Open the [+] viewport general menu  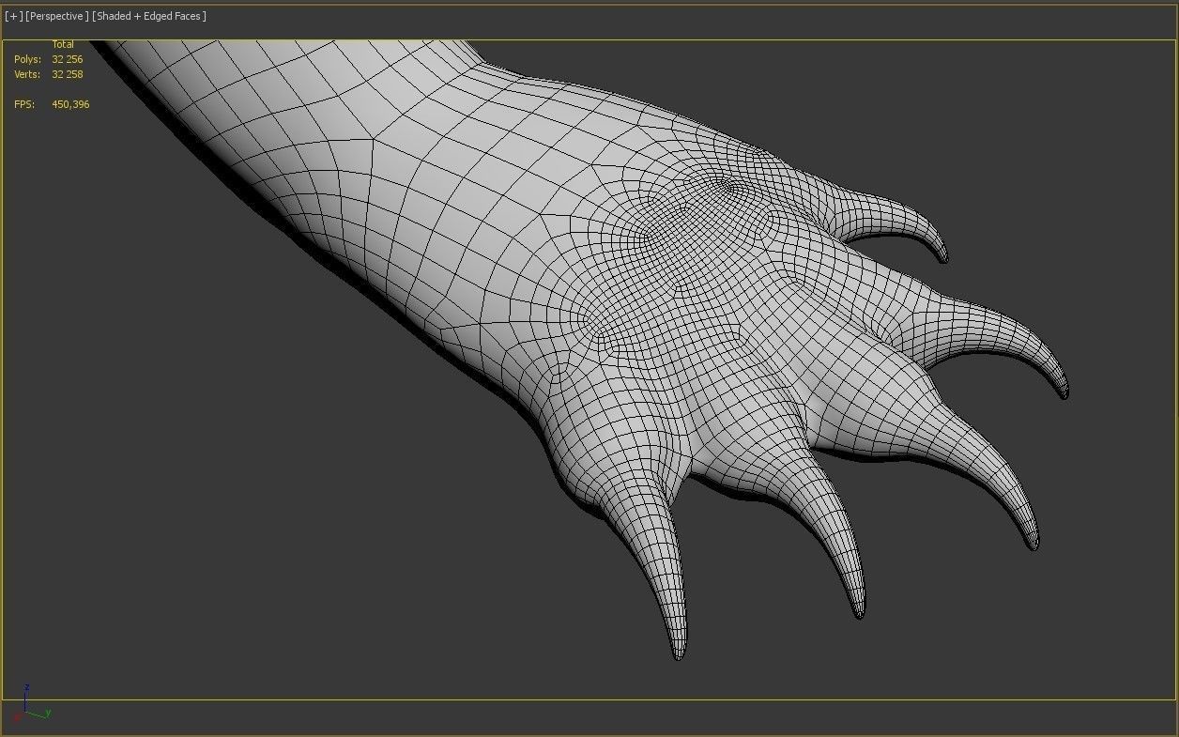13,16
